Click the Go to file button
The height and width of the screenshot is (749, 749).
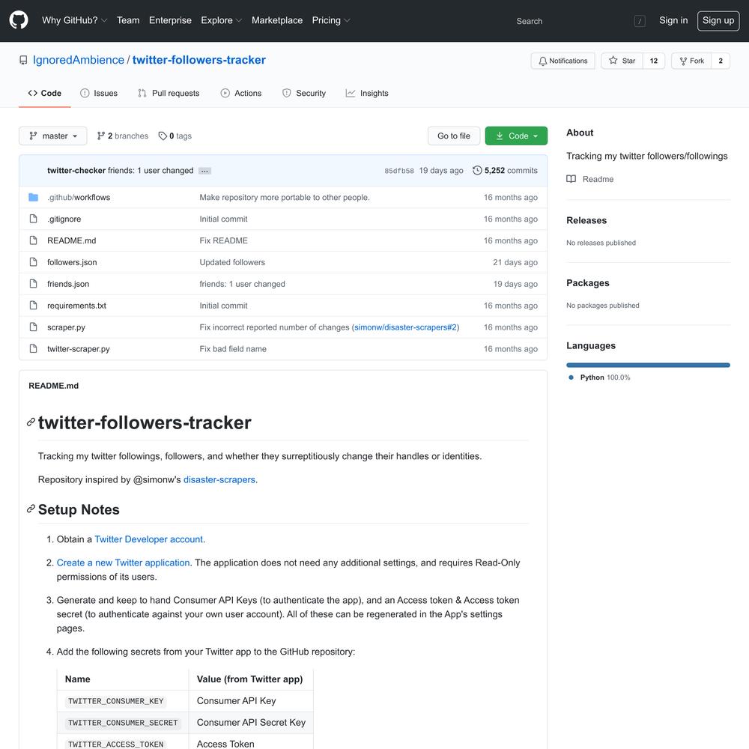[x=454, y=136]
